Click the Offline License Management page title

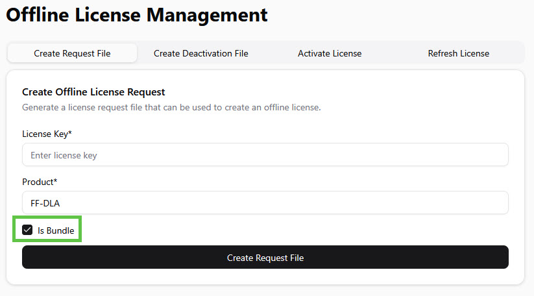click(x=137, y=15)
